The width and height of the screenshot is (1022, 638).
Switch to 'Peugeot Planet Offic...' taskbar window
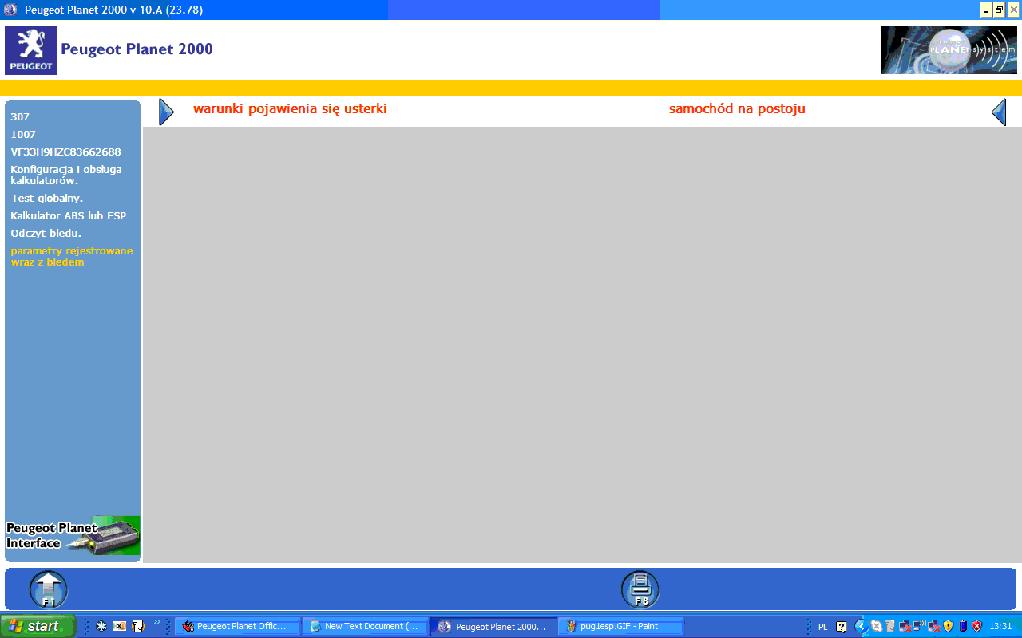[237, 626]
